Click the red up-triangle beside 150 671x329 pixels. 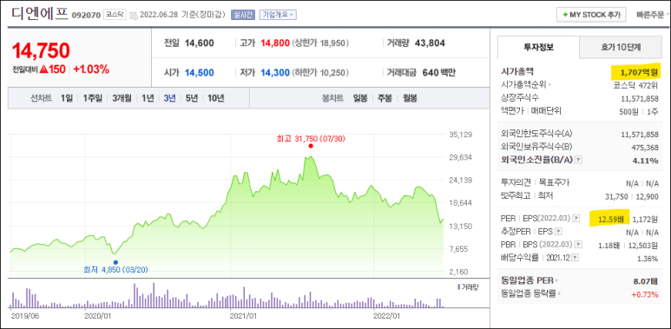click(x=43, y=69)
